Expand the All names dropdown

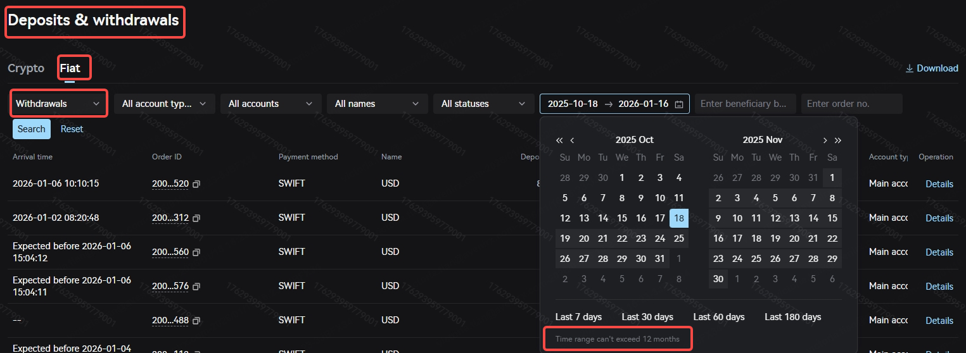377,104
